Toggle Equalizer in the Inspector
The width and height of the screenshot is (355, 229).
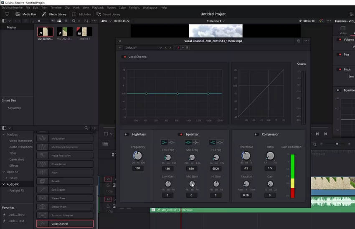338,90
